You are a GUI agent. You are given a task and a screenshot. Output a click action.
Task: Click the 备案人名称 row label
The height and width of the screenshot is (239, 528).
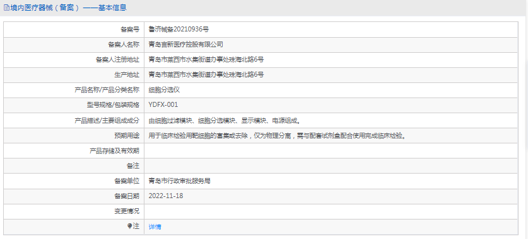(x=124, y=44)
